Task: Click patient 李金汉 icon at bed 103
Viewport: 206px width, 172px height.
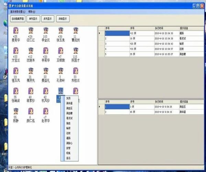Action: (45, 31)
